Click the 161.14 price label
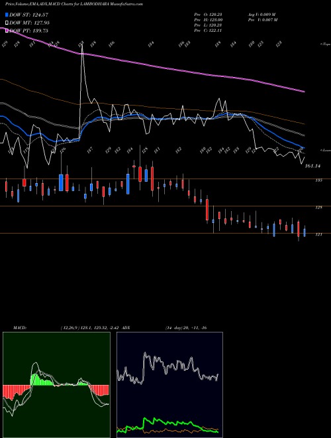Viewport: 331px width, 438px height. pyautogui.click(x=312, y=166)
